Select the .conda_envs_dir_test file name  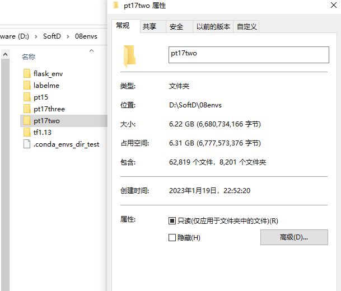66,144
